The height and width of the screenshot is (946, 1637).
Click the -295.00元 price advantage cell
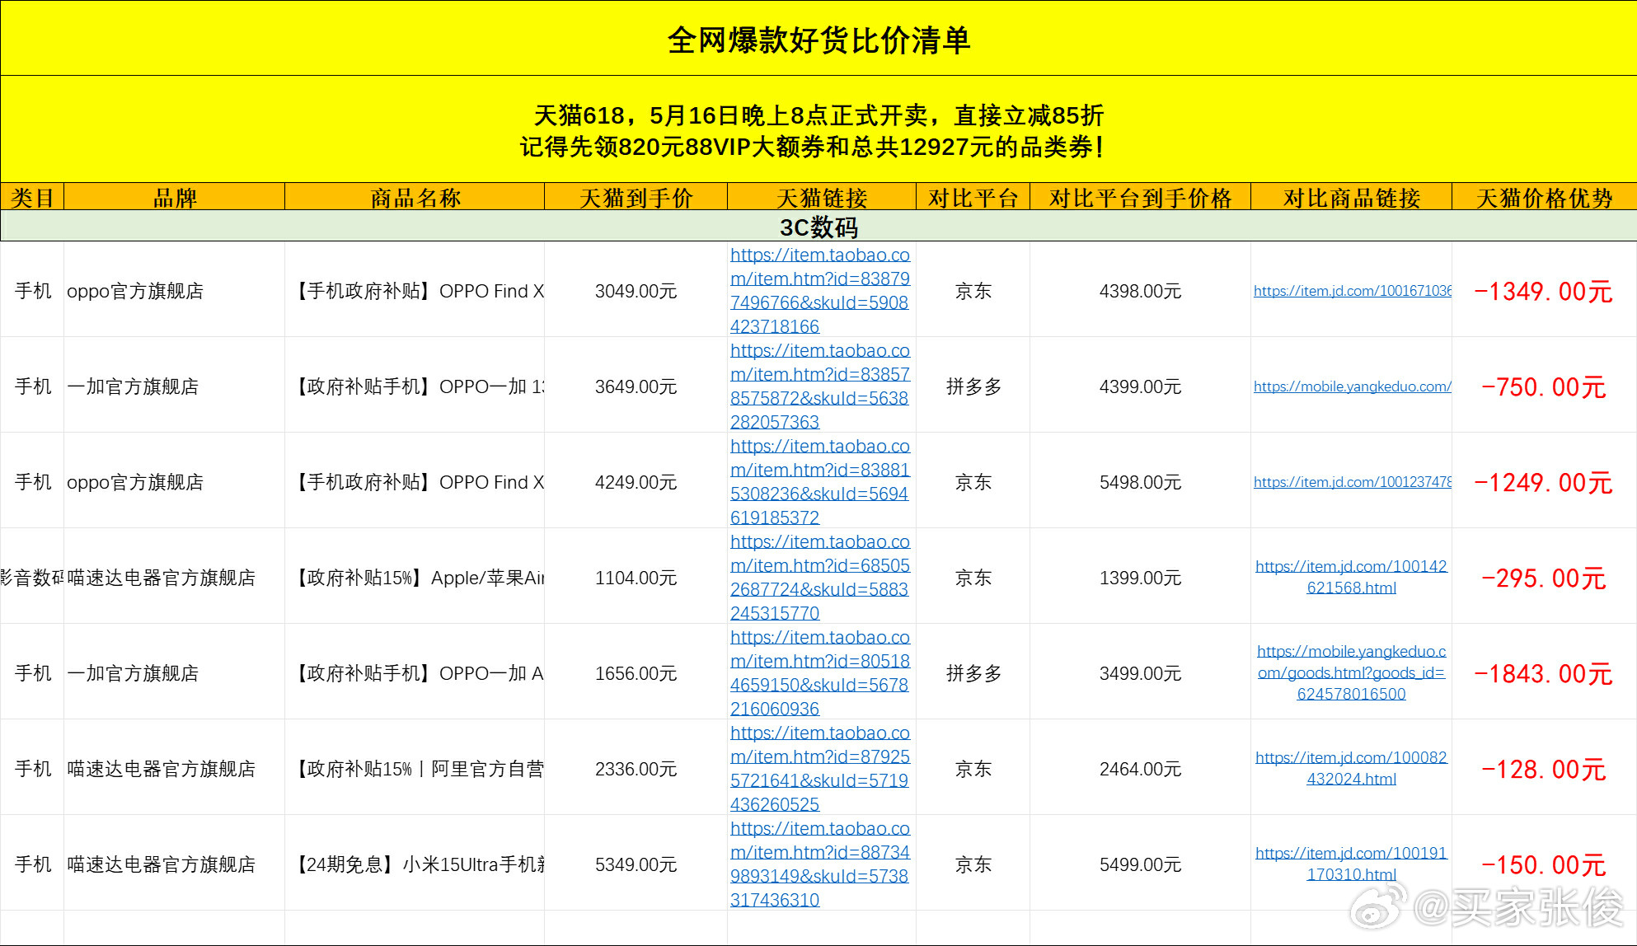[x=1543, y=578]
